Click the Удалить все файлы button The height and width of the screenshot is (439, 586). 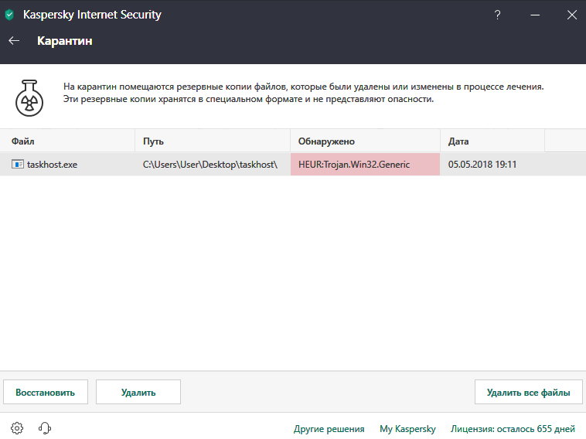click(529, 393)
